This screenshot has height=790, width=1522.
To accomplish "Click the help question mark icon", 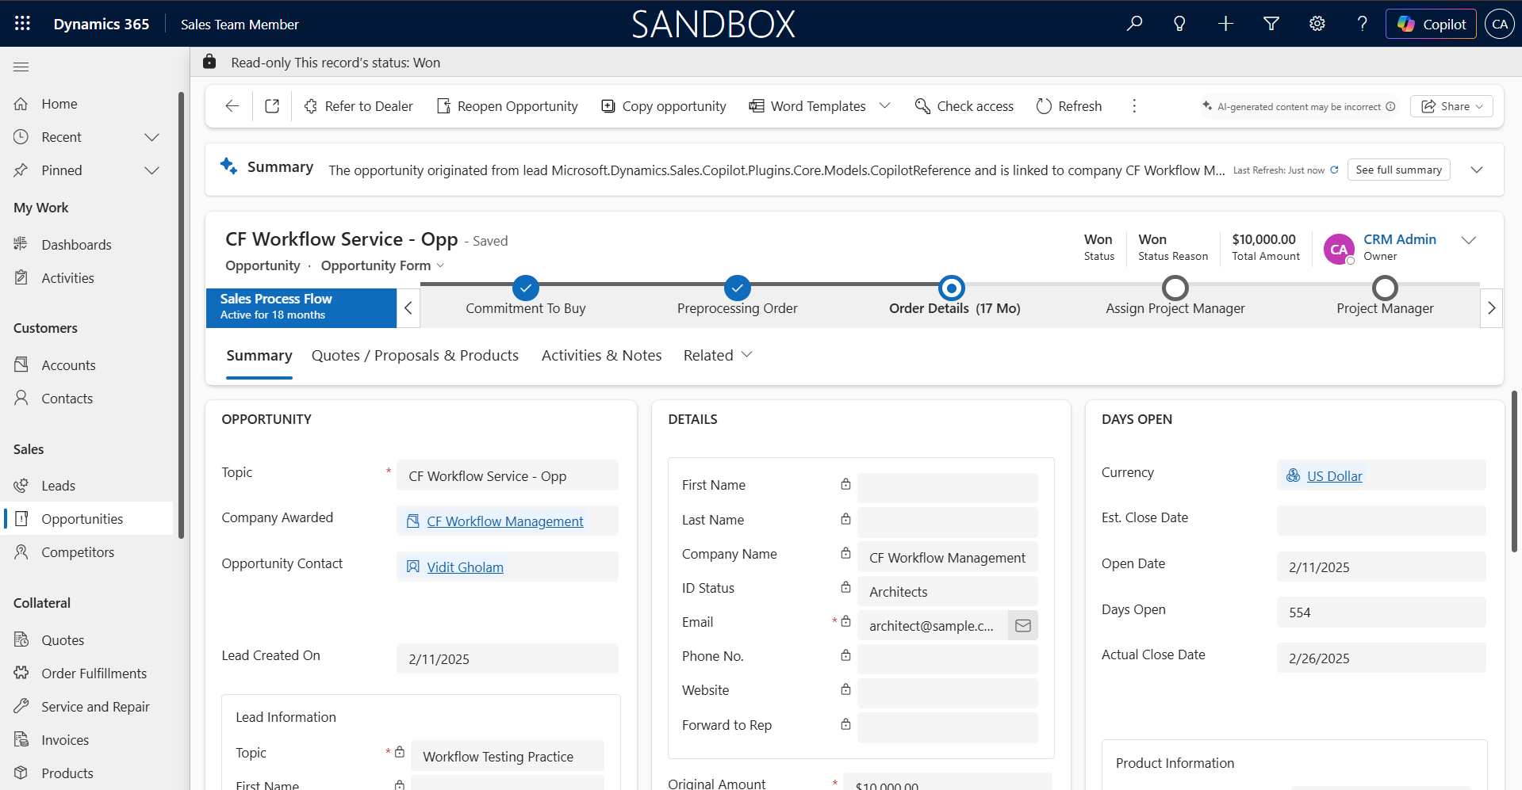I will coord(1363,24).
